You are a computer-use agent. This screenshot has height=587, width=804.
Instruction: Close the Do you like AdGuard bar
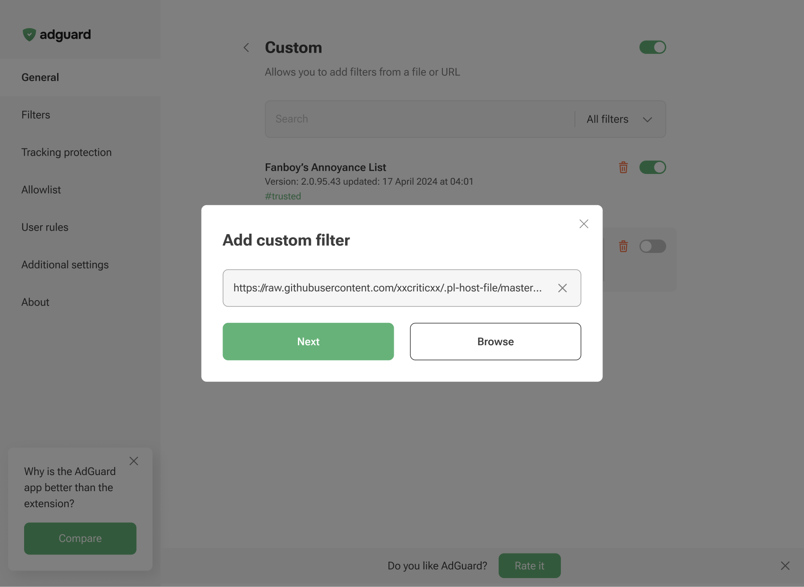[785, 566]
